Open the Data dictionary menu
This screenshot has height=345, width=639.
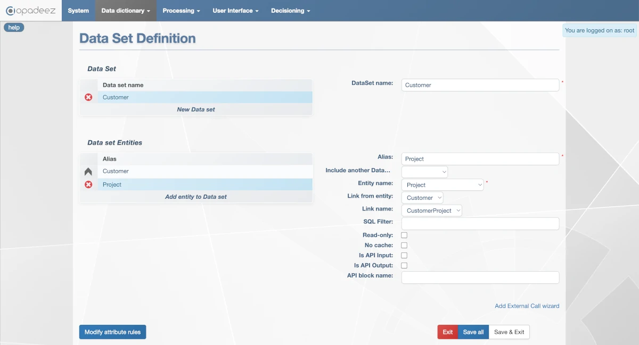pyautogui.click(x=126, y=10)
